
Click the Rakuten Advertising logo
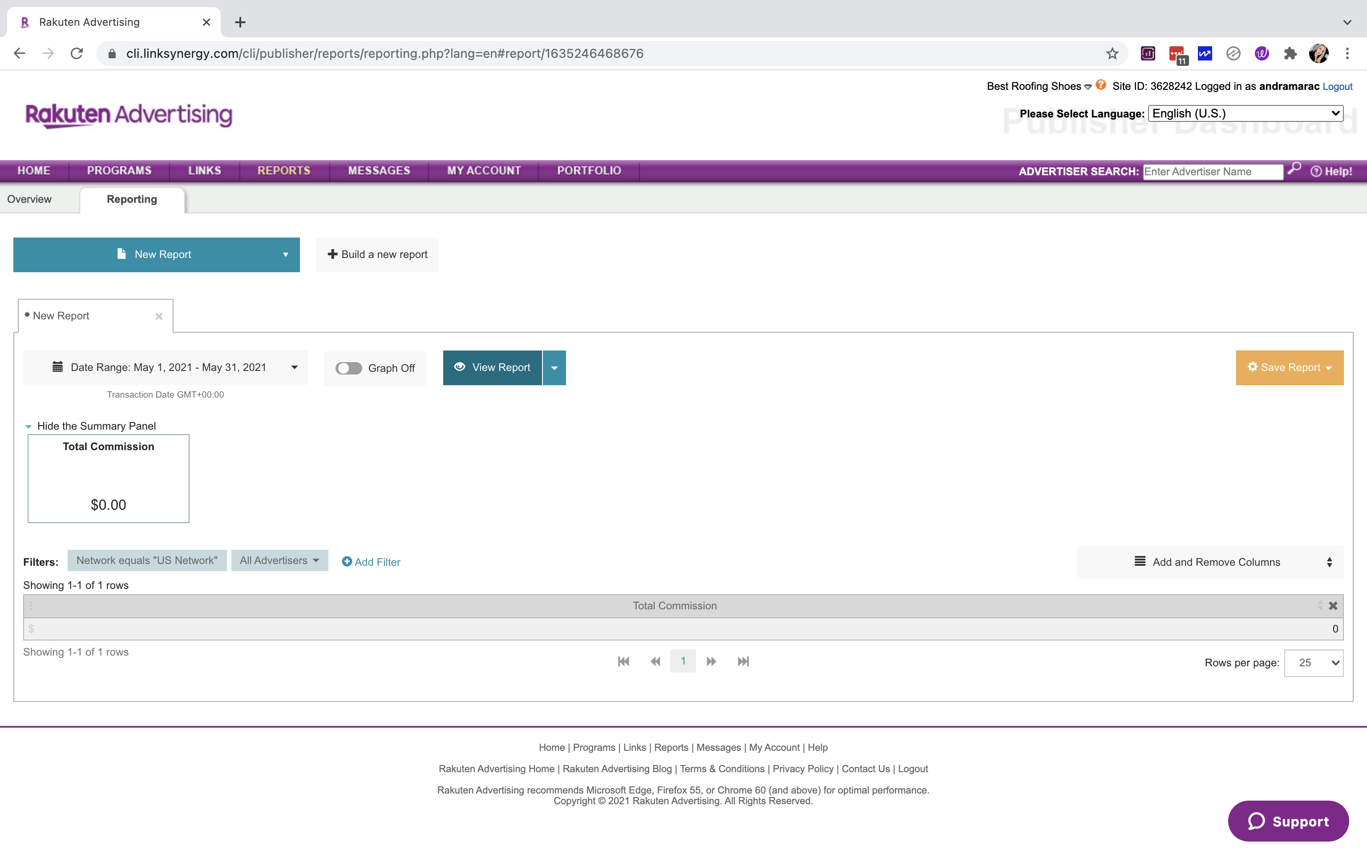pos(129,115)
